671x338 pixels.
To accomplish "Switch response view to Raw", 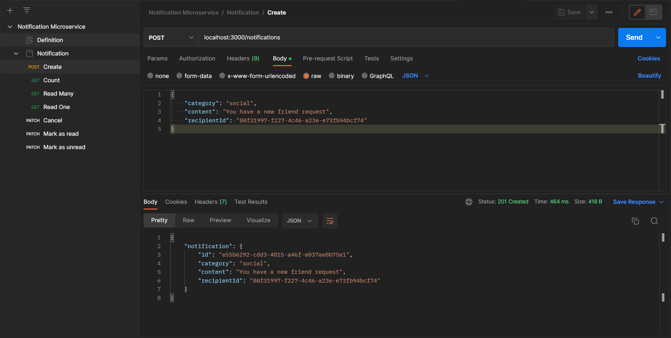I will coord(189,221).
